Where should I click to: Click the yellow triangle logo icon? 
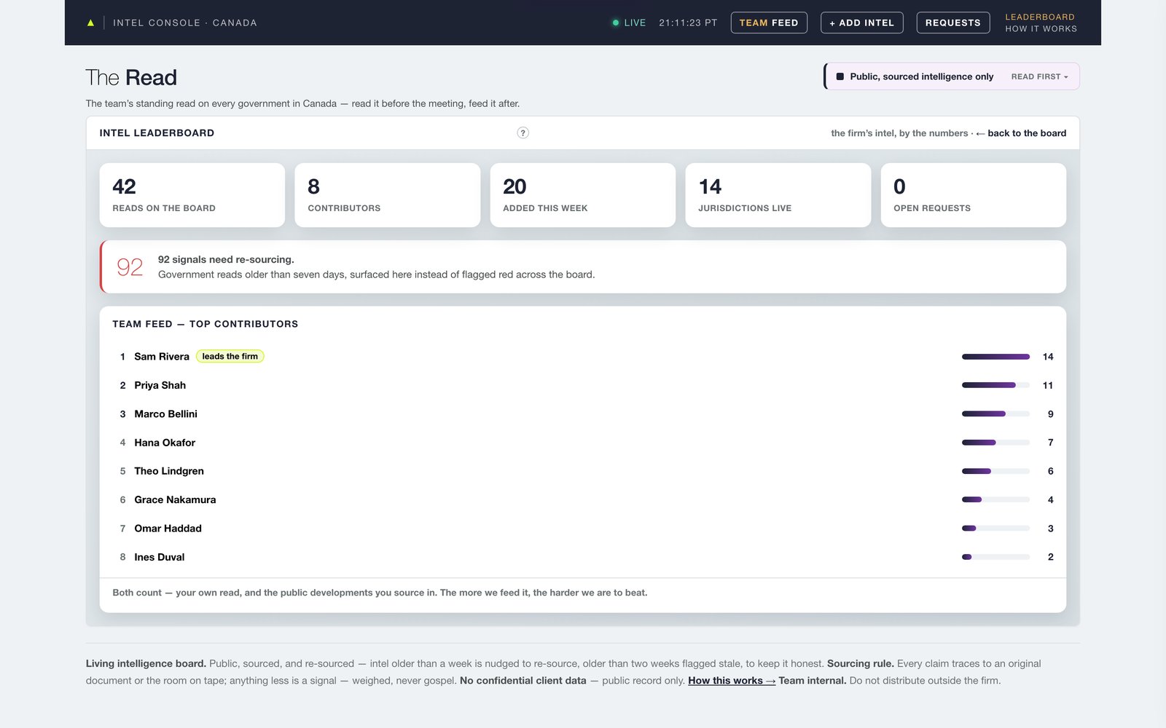(x=90, y=23)
